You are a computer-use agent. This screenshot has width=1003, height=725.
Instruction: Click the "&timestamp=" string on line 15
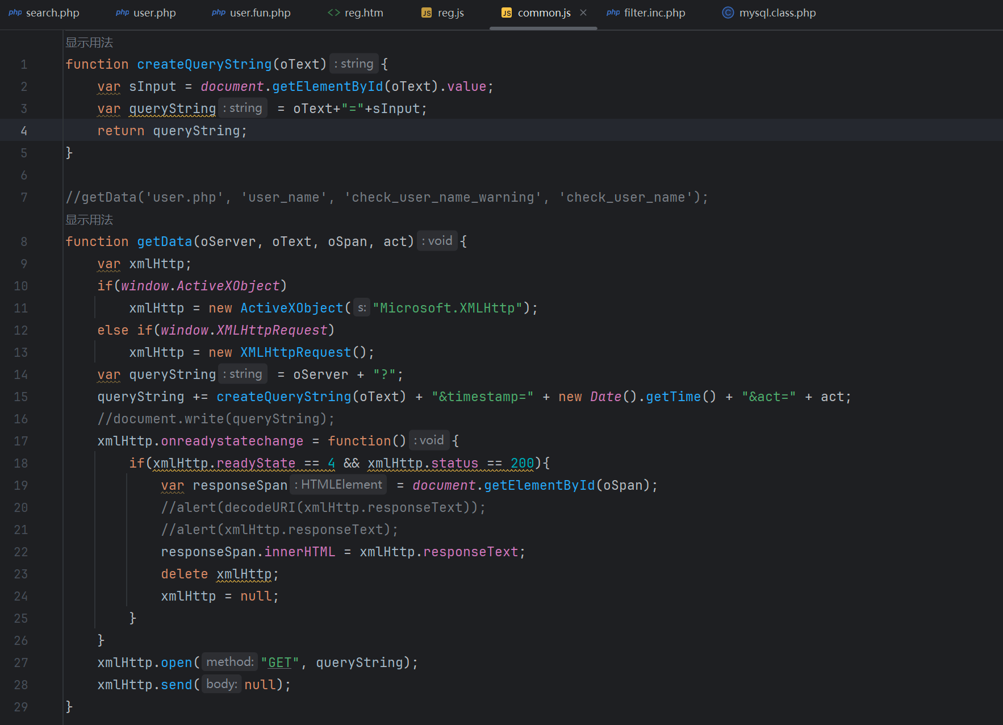click(483, 397)
